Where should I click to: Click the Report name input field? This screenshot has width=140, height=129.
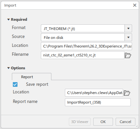98,102
